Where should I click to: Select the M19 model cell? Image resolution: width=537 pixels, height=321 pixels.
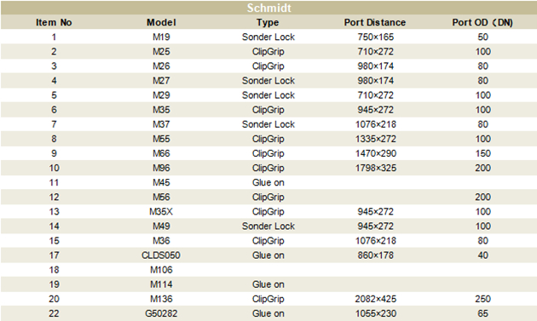pyautogui.click(x=161, y=37)
